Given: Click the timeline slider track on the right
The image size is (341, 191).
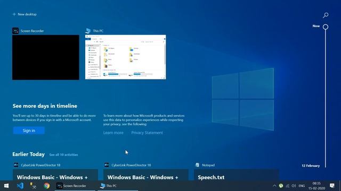Looking at the screenshot, I should (326, 99).
